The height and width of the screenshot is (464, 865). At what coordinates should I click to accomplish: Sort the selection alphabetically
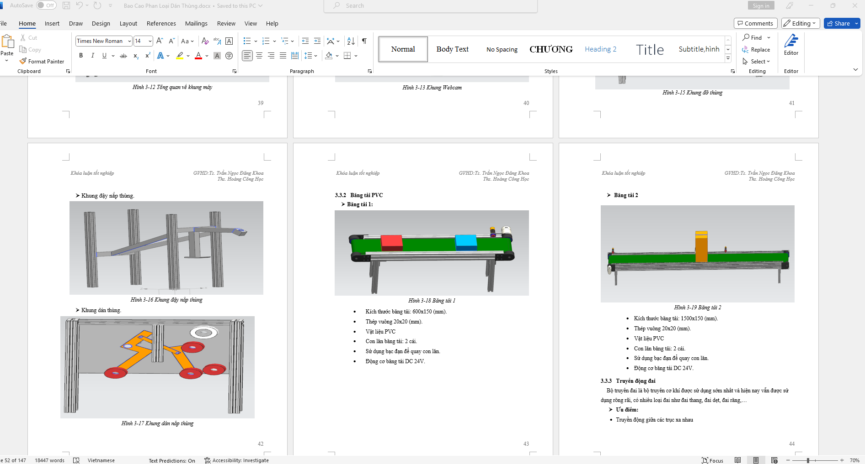tap(351, 41)
